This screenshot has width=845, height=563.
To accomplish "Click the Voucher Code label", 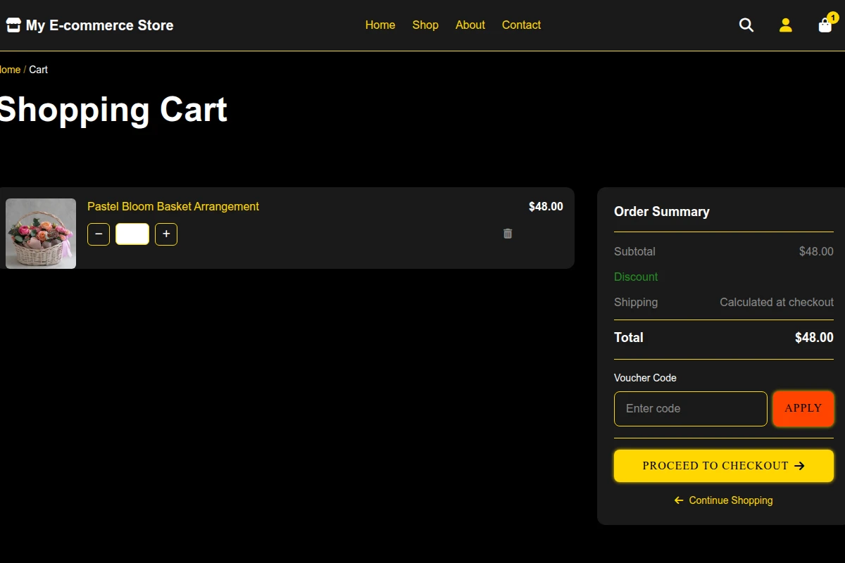I will [x=645, y=378].
